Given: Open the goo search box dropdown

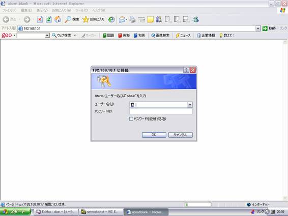Looking at the screenshot, I should point(47,35).
